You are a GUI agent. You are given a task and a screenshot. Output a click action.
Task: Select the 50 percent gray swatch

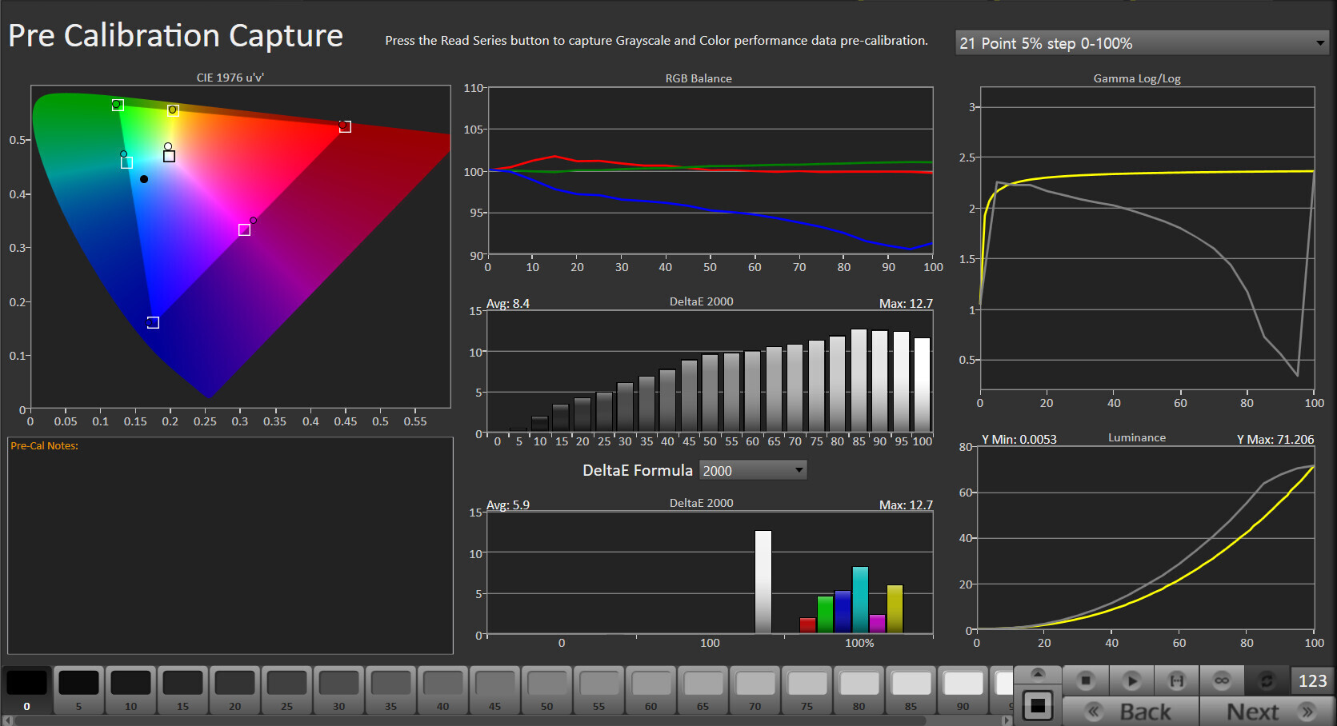coord(546,690)
